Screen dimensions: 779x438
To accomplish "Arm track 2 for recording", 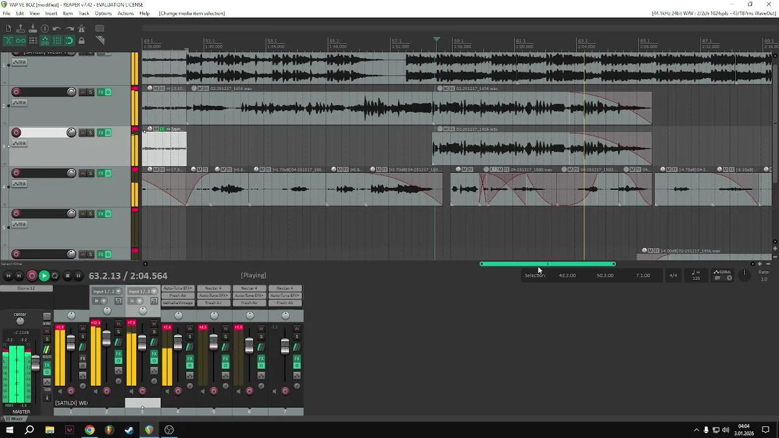I will tap(16, 92).
